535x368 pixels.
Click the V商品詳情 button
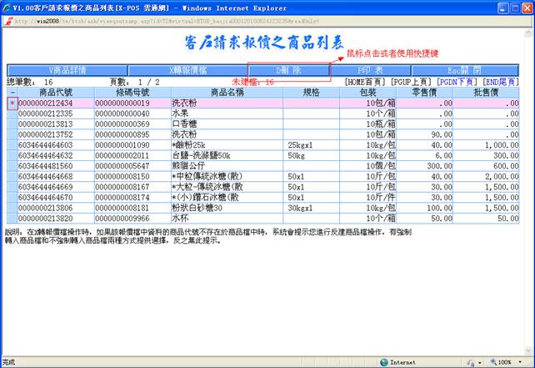pyautogui.click(x=67, y=70)
